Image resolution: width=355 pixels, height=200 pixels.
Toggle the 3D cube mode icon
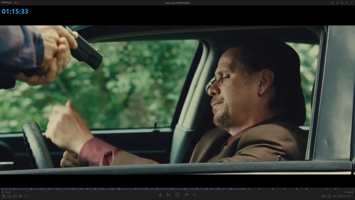click(x=20, y=196)
